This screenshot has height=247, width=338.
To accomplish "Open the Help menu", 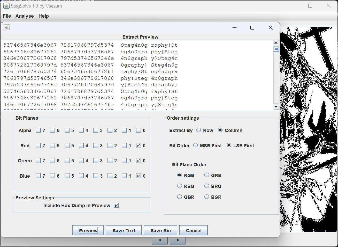I will [x=44, y=16].
